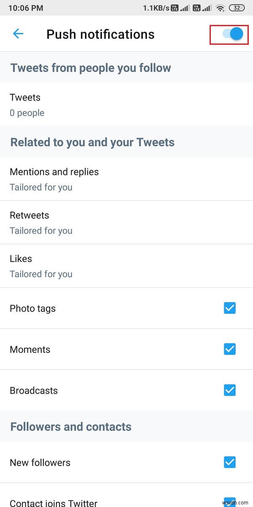The width and height of the screenshot is (253, 507).
Task: Disable Broadcasts notifications checkbox
Action: point(230,390)
